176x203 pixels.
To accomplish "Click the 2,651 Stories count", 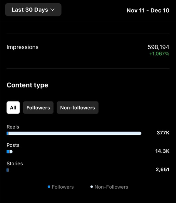I will [163, 169].
